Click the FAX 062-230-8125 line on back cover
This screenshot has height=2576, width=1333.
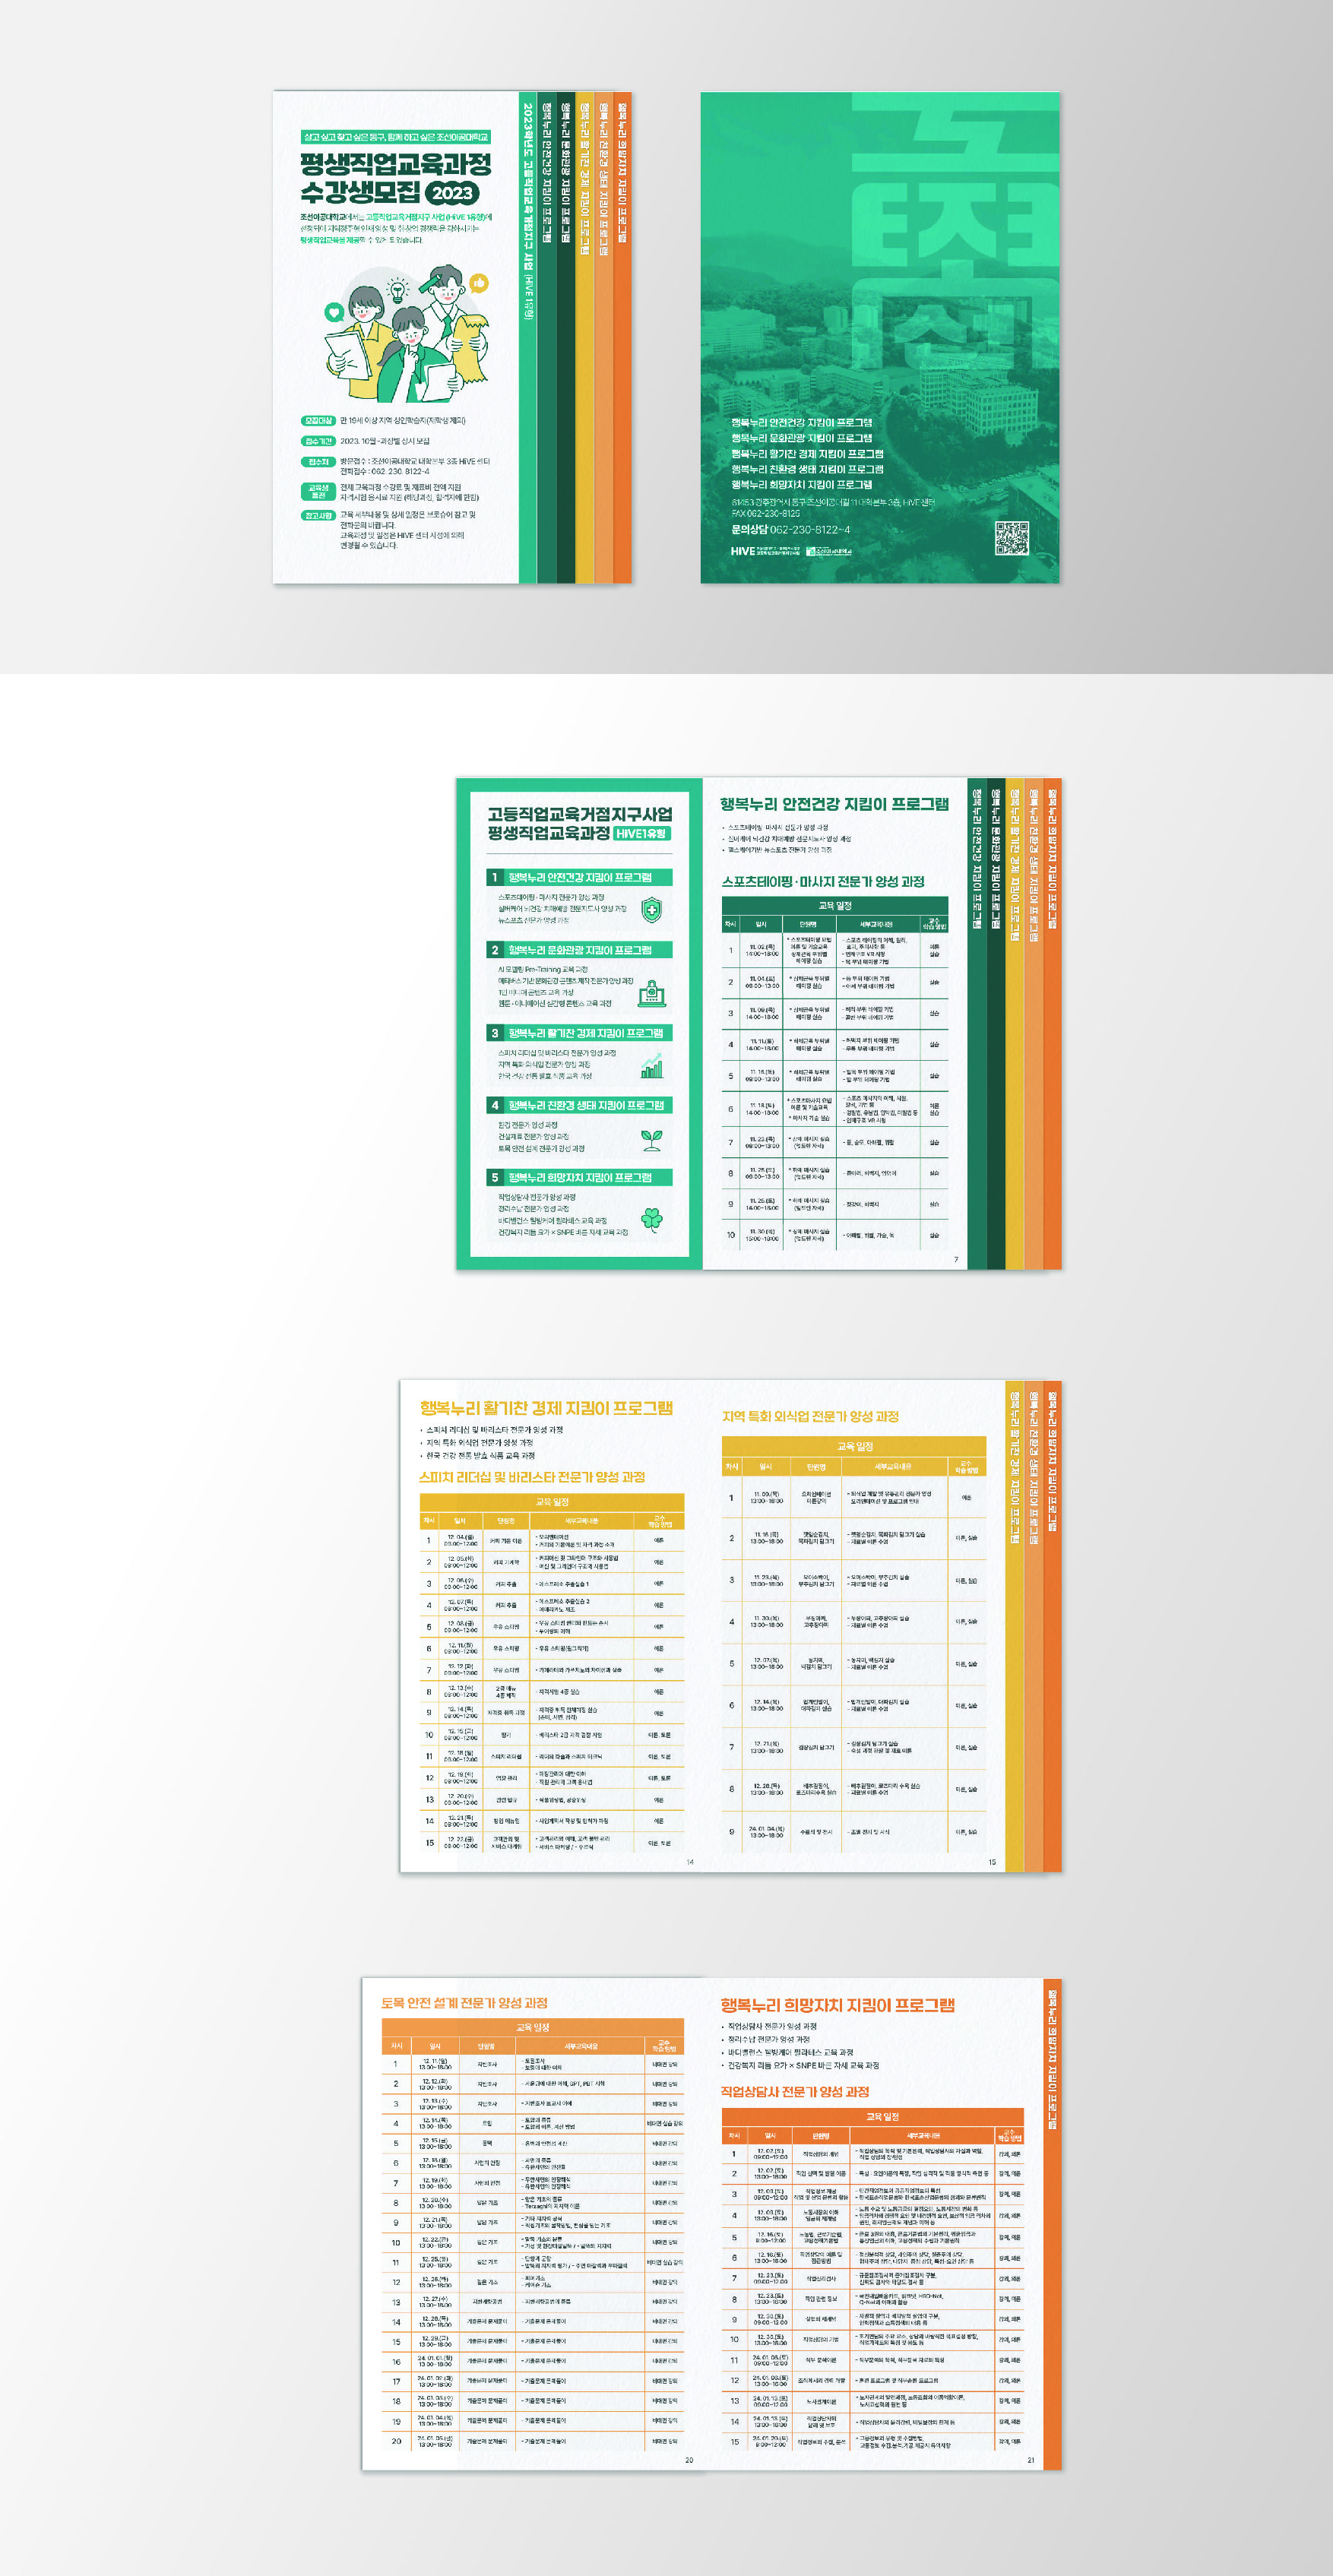(765, 514)
